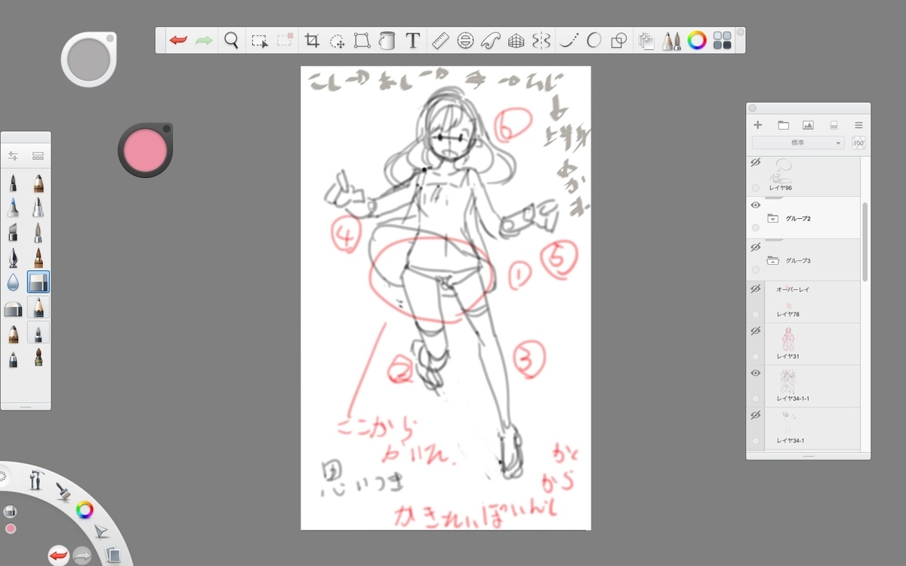Image resolution: width=906 pixels, height=566 pixels.
Task: Select the blur water drop brush
Action: coord(13,283)
